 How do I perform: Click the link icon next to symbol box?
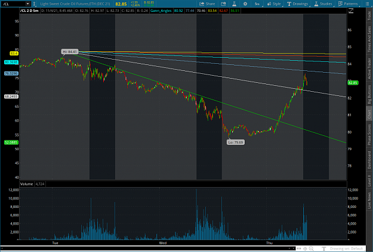(x=34, y=4)
